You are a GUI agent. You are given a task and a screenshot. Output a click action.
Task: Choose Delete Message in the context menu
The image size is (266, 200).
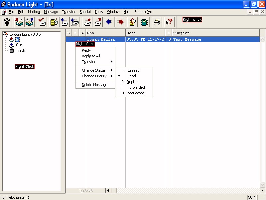click(x=95, y=85)
